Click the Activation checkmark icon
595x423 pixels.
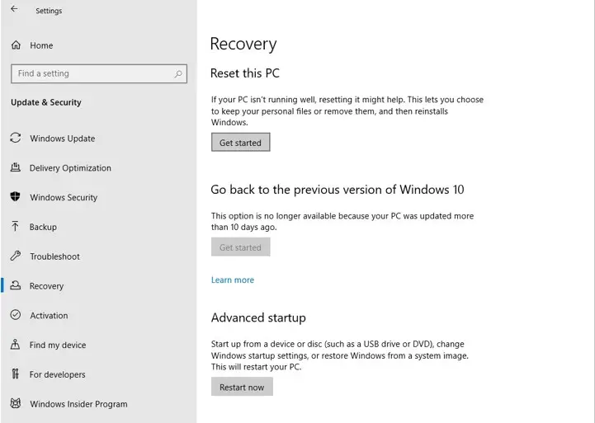click(16, 315)
